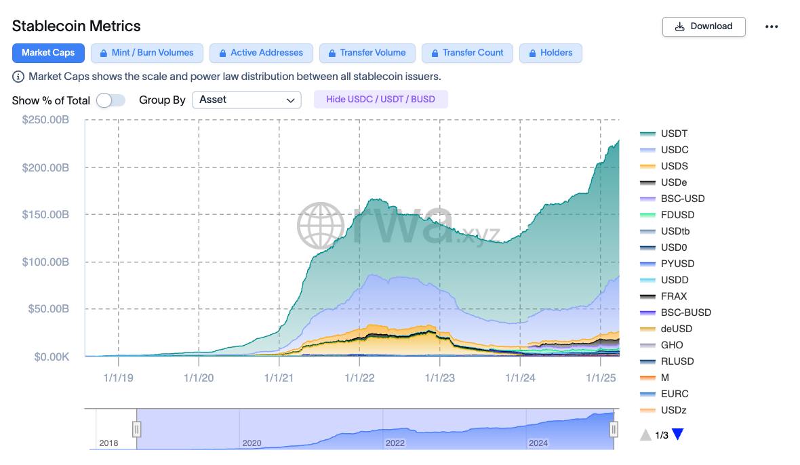Click the lock icon on Holders
Viewport: 800px width, 465px height.
click(532, 53)
